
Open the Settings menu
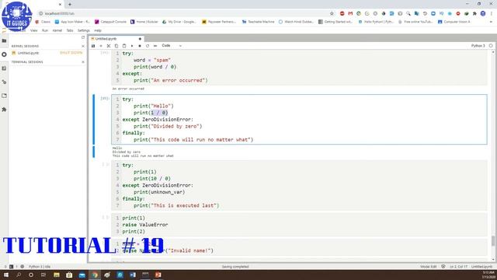click(x=84, y=30)
